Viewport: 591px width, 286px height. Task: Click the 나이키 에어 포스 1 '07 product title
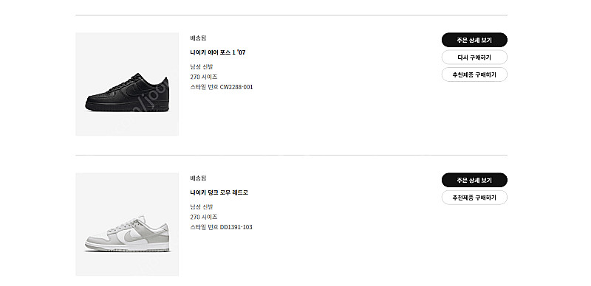[218, 52]
